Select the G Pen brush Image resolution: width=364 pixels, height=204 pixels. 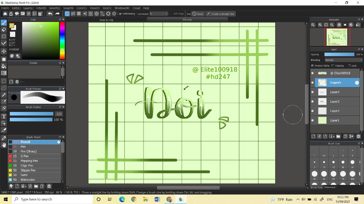[34, 156]
